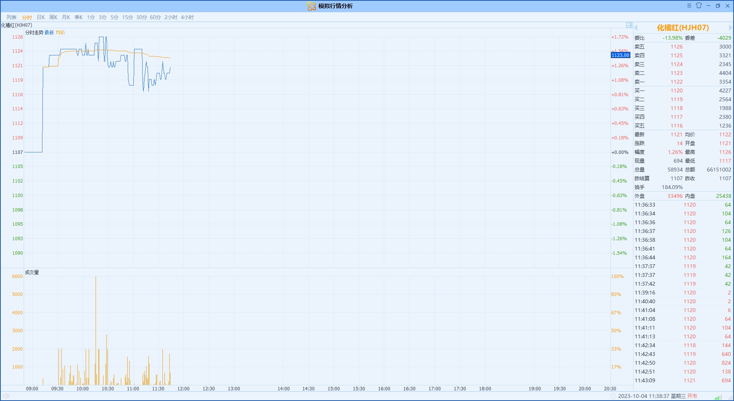Select the 3分 period tab
This screenshot has height=401, width=734.
point(102,17)
